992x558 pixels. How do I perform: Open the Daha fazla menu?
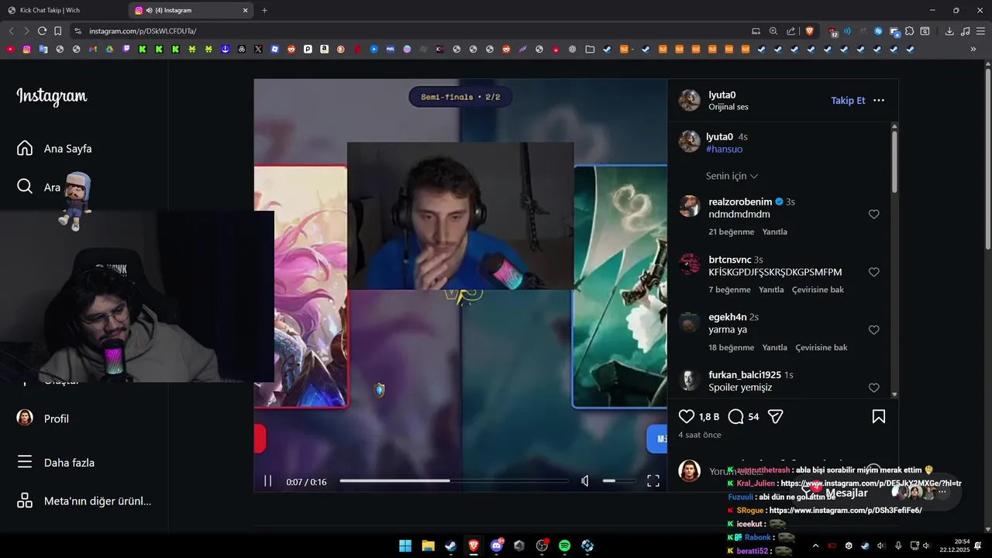tap(56, 463)
